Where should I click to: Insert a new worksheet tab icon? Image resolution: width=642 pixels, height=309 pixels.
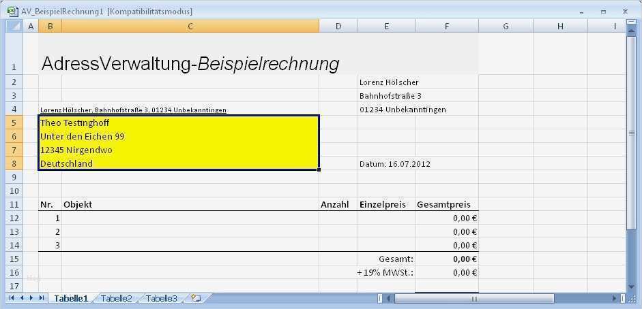[x=196, y=298]
